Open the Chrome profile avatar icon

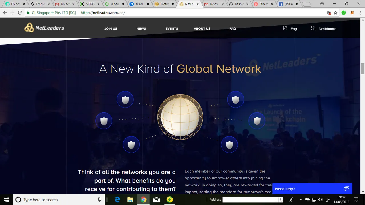coord(322,4)
